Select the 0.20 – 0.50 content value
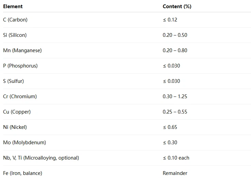 (175, 35)
